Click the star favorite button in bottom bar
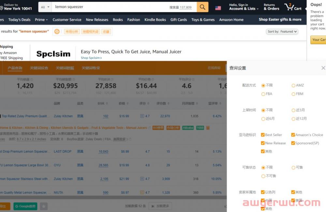The height and width of the screenshot is (212, 326). click(44, 206)
